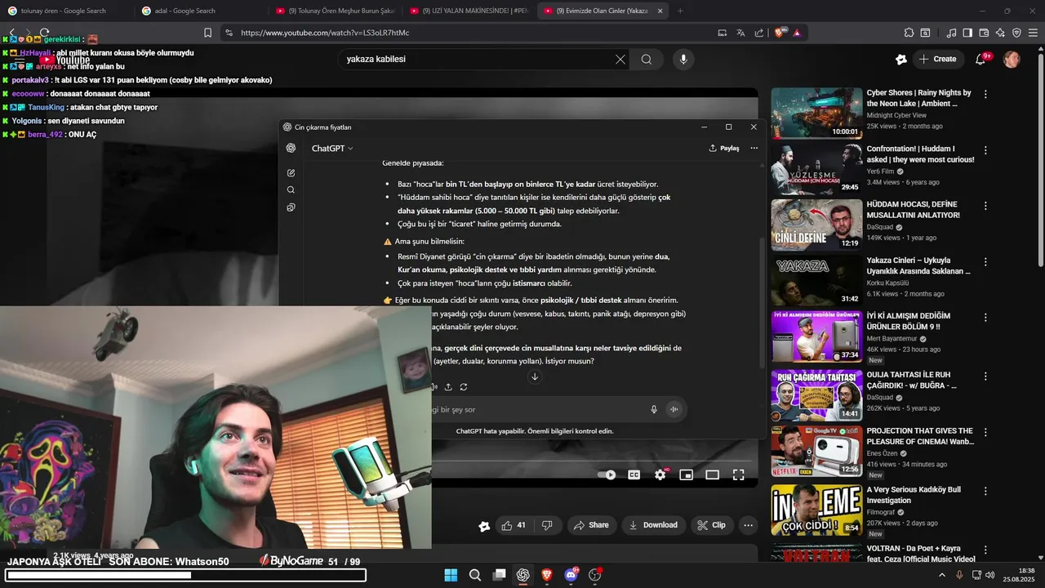Click the Download button
The image size is (1045, 588).
tap(653, 525)
